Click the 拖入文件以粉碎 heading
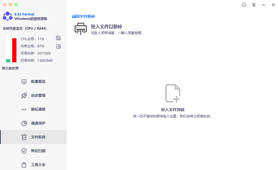The height and width of the screenshot is (170, 278). click(x=107, y=27)
